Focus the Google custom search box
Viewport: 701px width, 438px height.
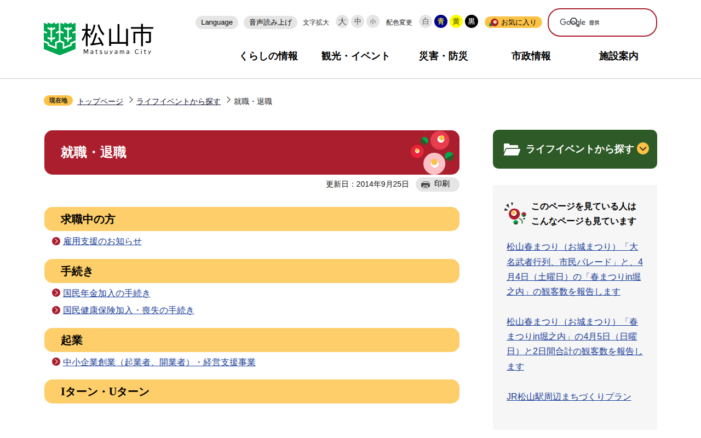coord(602,22)
